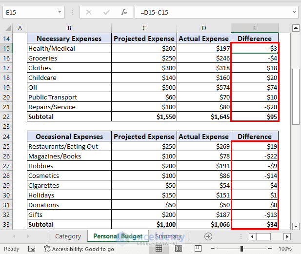Screen dimensions: 301x254
Task: Click the Insert Function fx icon
Action: 124,12
